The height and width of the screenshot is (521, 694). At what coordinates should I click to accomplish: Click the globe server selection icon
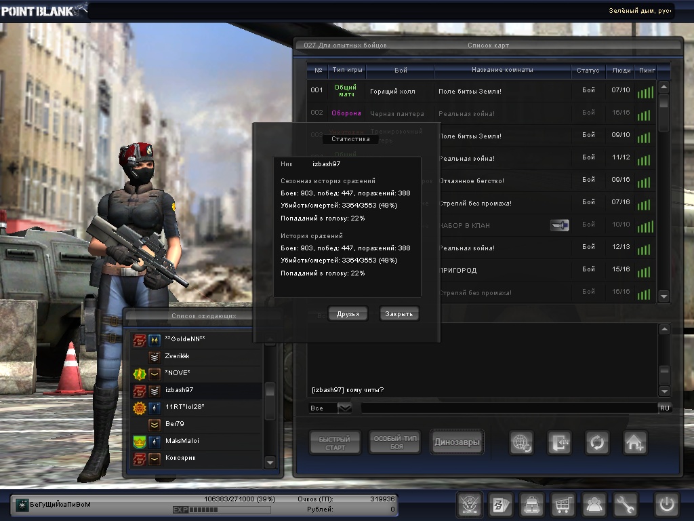coord(521,442)
